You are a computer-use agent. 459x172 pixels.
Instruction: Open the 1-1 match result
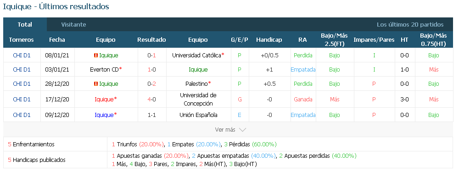point(151,115)
